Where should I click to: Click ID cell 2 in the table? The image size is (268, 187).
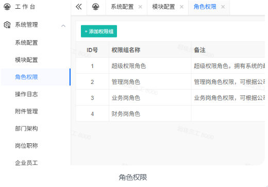[x=92, y=82]
